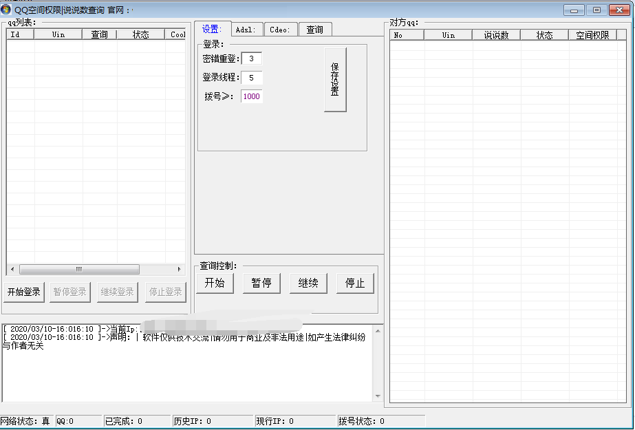
Task: Click the 历史IP: 0 status bar entry
Action: pos(213,422)
